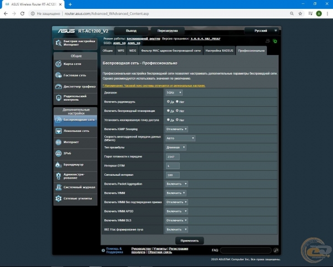The width and height of the screenshot is (333, 267).
Task: Click the beacon interval field 100
Action: pos(173,175)
